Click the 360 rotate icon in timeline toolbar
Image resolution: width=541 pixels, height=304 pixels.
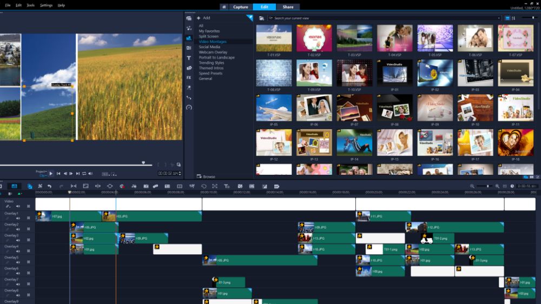203,186
